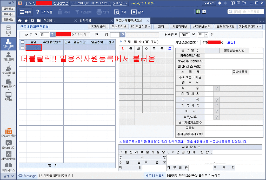266x180 pixels.
Task: Click the back arrow in title bar
Action: [x=220, y=3]
